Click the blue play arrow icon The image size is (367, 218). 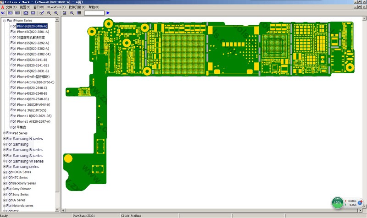(108, 13)
